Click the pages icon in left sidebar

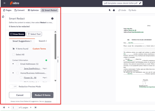[3, 17]
